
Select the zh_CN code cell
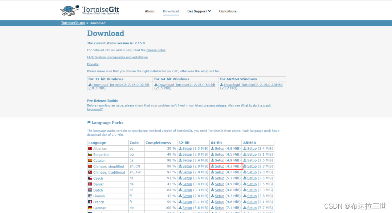pos(136,166)
